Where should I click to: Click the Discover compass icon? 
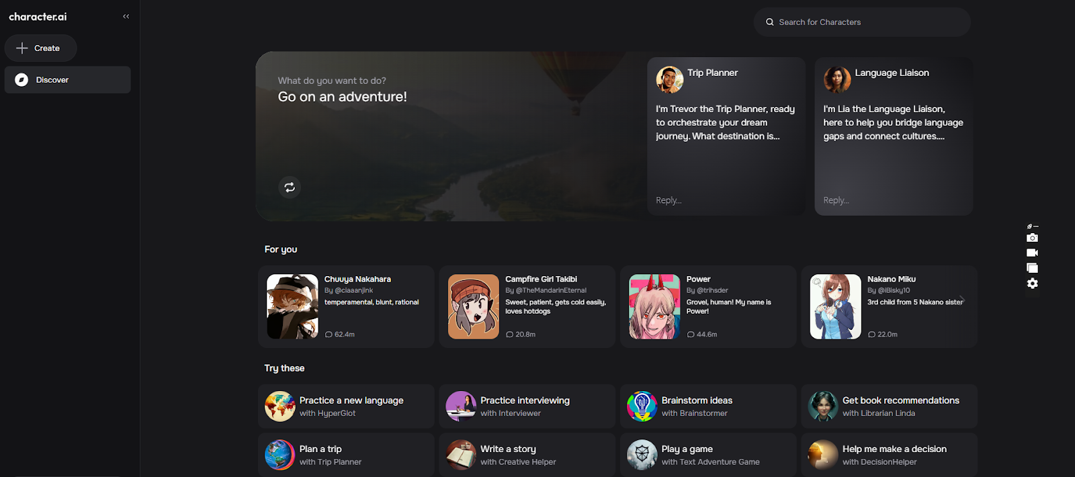point(21,80)
